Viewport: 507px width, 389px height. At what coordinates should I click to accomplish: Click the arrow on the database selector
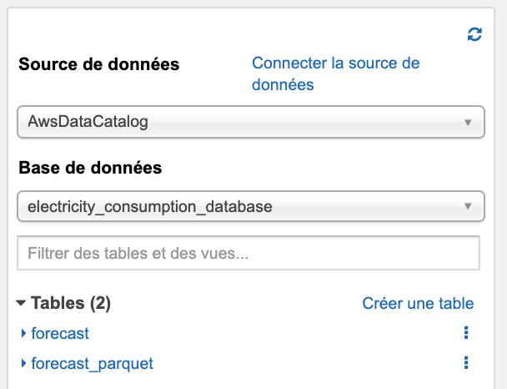point(469,206)
